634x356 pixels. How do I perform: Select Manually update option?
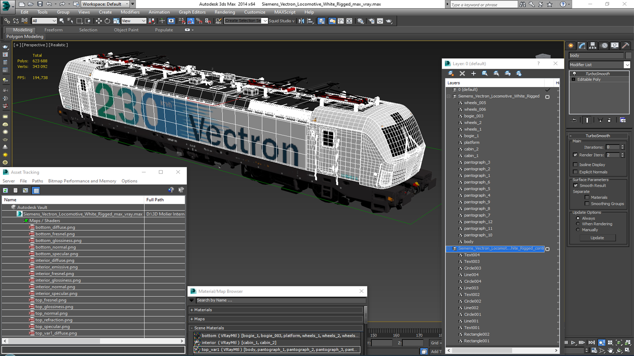point(578,230)
